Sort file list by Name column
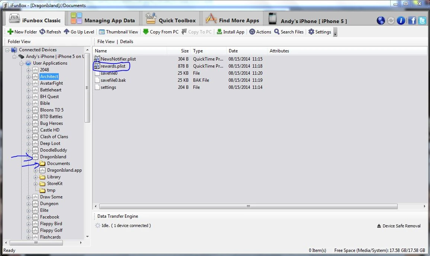This screenshot has height=256, width=430. pos(130,51)
